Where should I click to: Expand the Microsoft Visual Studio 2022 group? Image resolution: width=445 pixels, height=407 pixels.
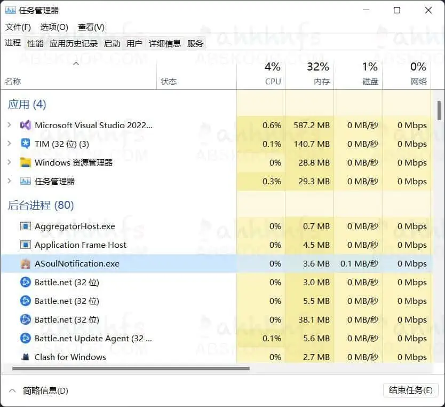10,125
